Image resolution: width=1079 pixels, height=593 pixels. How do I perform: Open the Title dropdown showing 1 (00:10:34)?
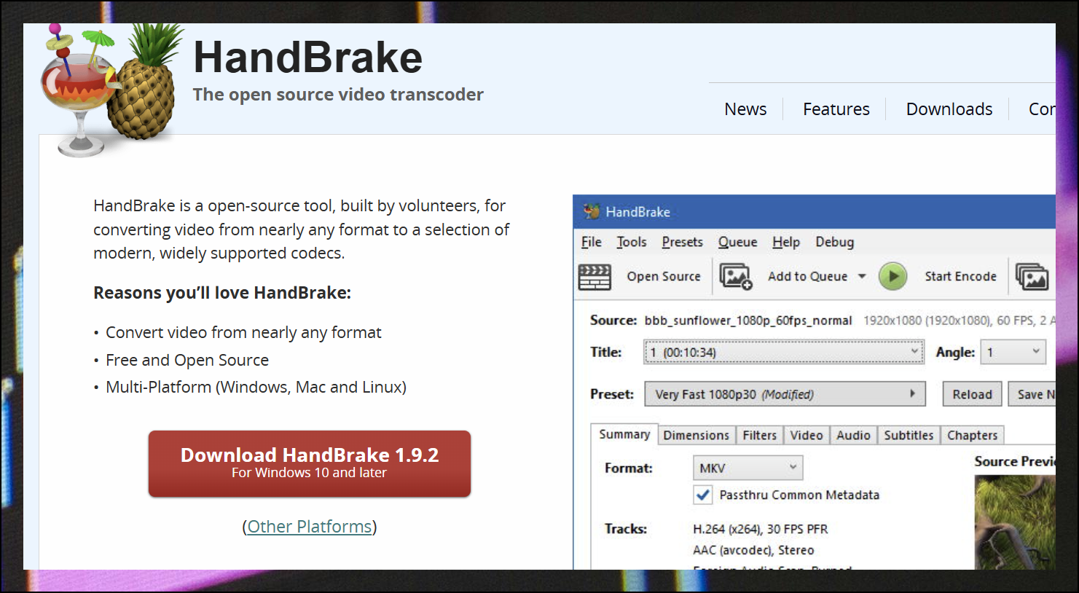[x=785, y=353]
